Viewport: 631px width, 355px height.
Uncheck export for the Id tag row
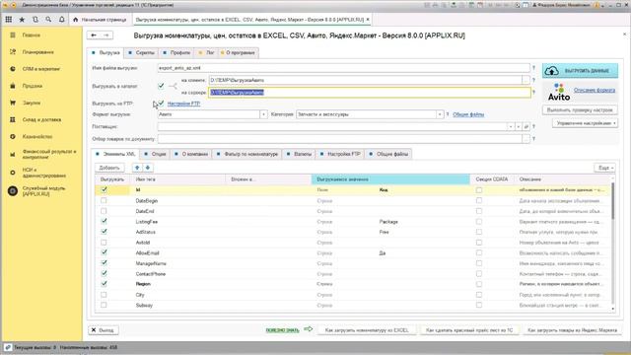pyautogui.click(x=104, y=189)
